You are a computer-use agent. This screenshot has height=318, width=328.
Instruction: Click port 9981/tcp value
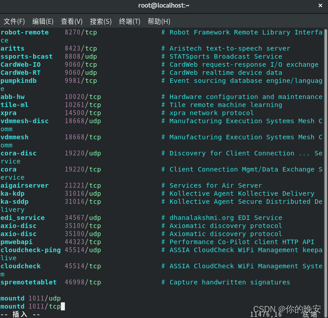(81, 81)
